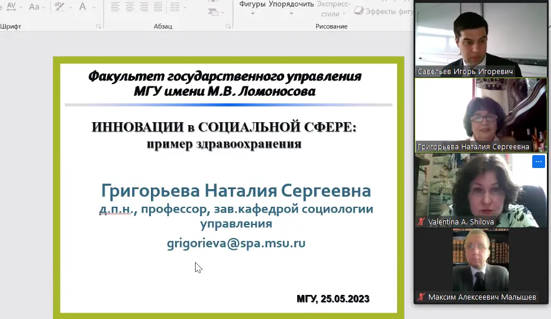Align text left in the Абзац group

(115, 6)
